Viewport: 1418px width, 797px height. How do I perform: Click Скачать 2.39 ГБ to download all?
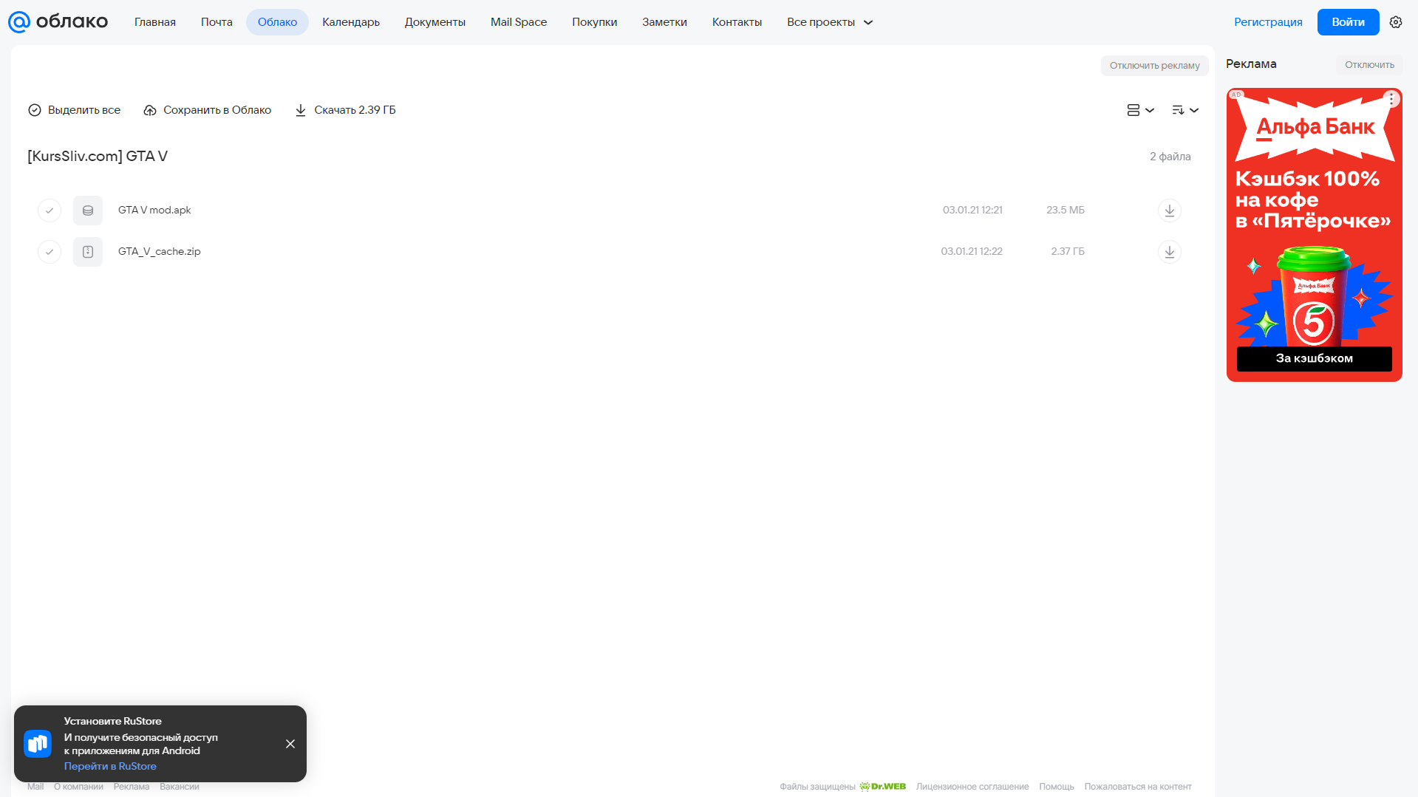[345, 110]
